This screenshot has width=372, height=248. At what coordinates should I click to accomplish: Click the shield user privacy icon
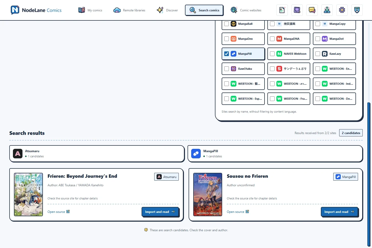tap(357, 10)
